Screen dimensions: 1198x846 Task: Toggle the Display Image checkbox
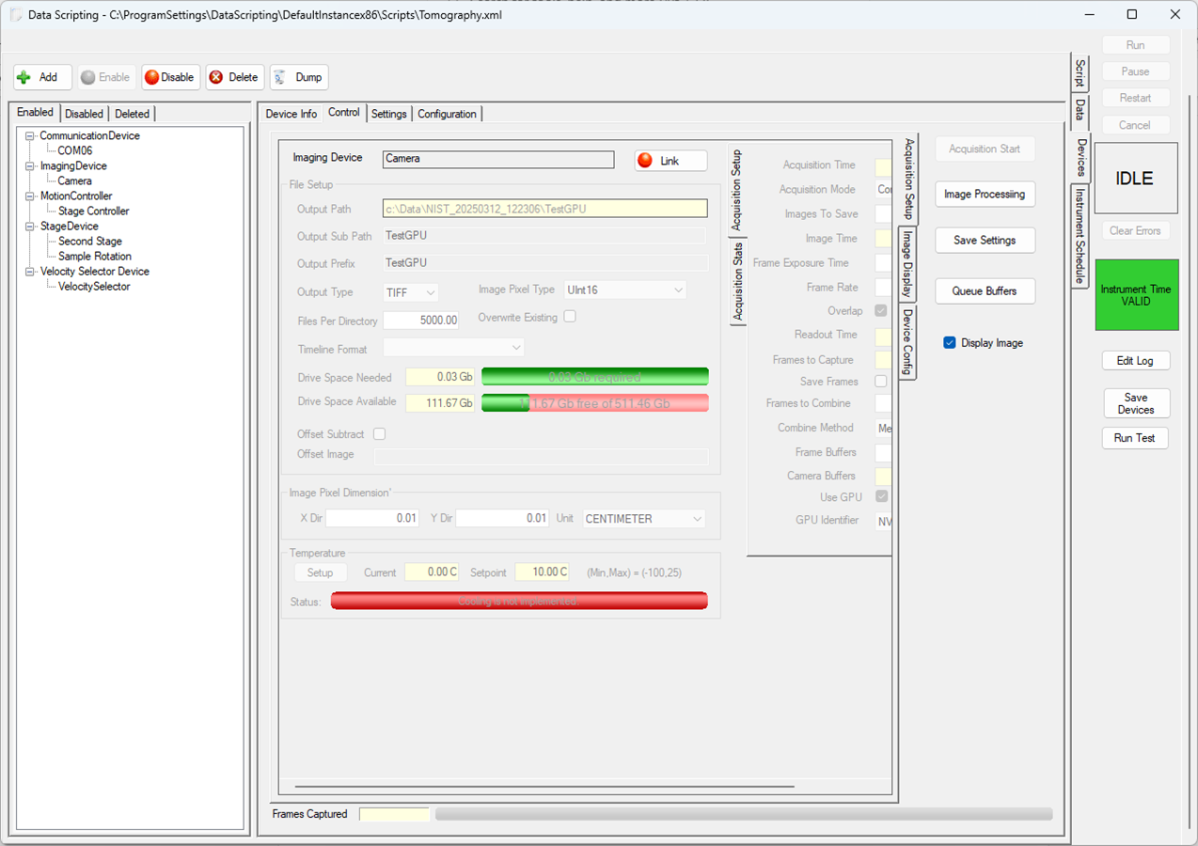(950, 343)
